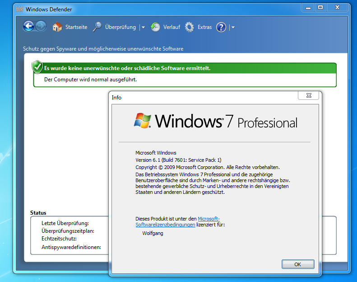
Task: Close the Windows Defender window
Action: tap(337, 8)
